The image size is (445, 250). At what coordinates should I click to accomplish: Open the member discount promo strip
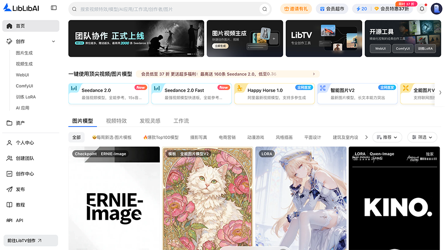pyautogui.click(x=228, y=74)
